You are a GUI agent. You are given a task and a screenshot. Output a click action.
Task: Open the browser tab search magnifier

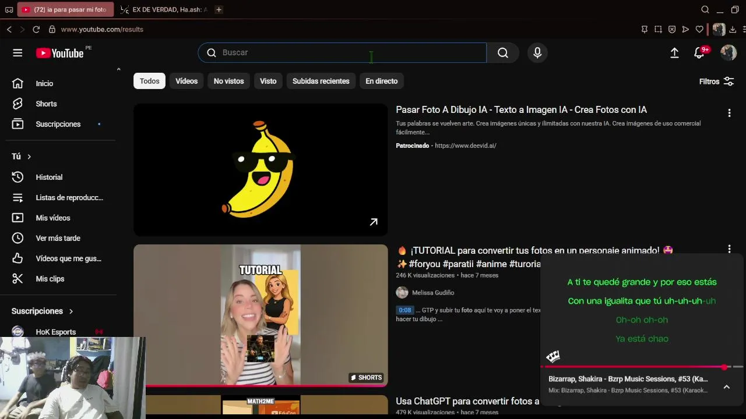click(705, 9)
